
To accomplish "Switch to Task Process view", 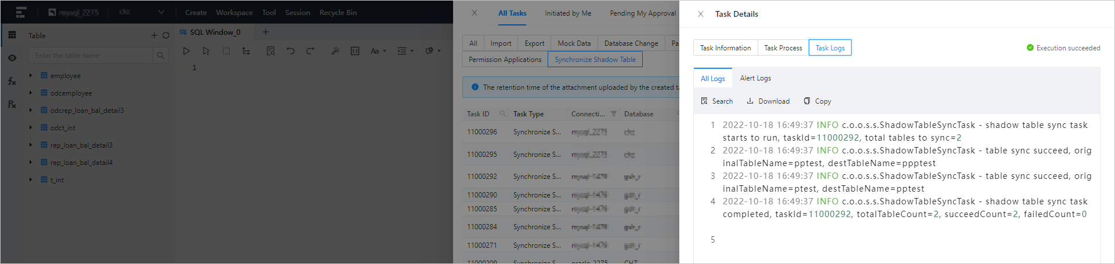I will pyautogui.click(x=783, y=48).
